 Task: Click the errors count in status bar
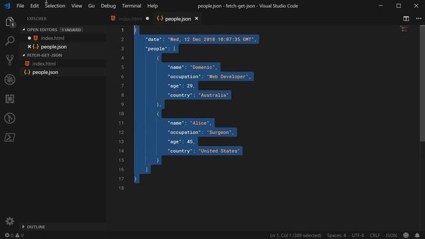coord(9,235)
